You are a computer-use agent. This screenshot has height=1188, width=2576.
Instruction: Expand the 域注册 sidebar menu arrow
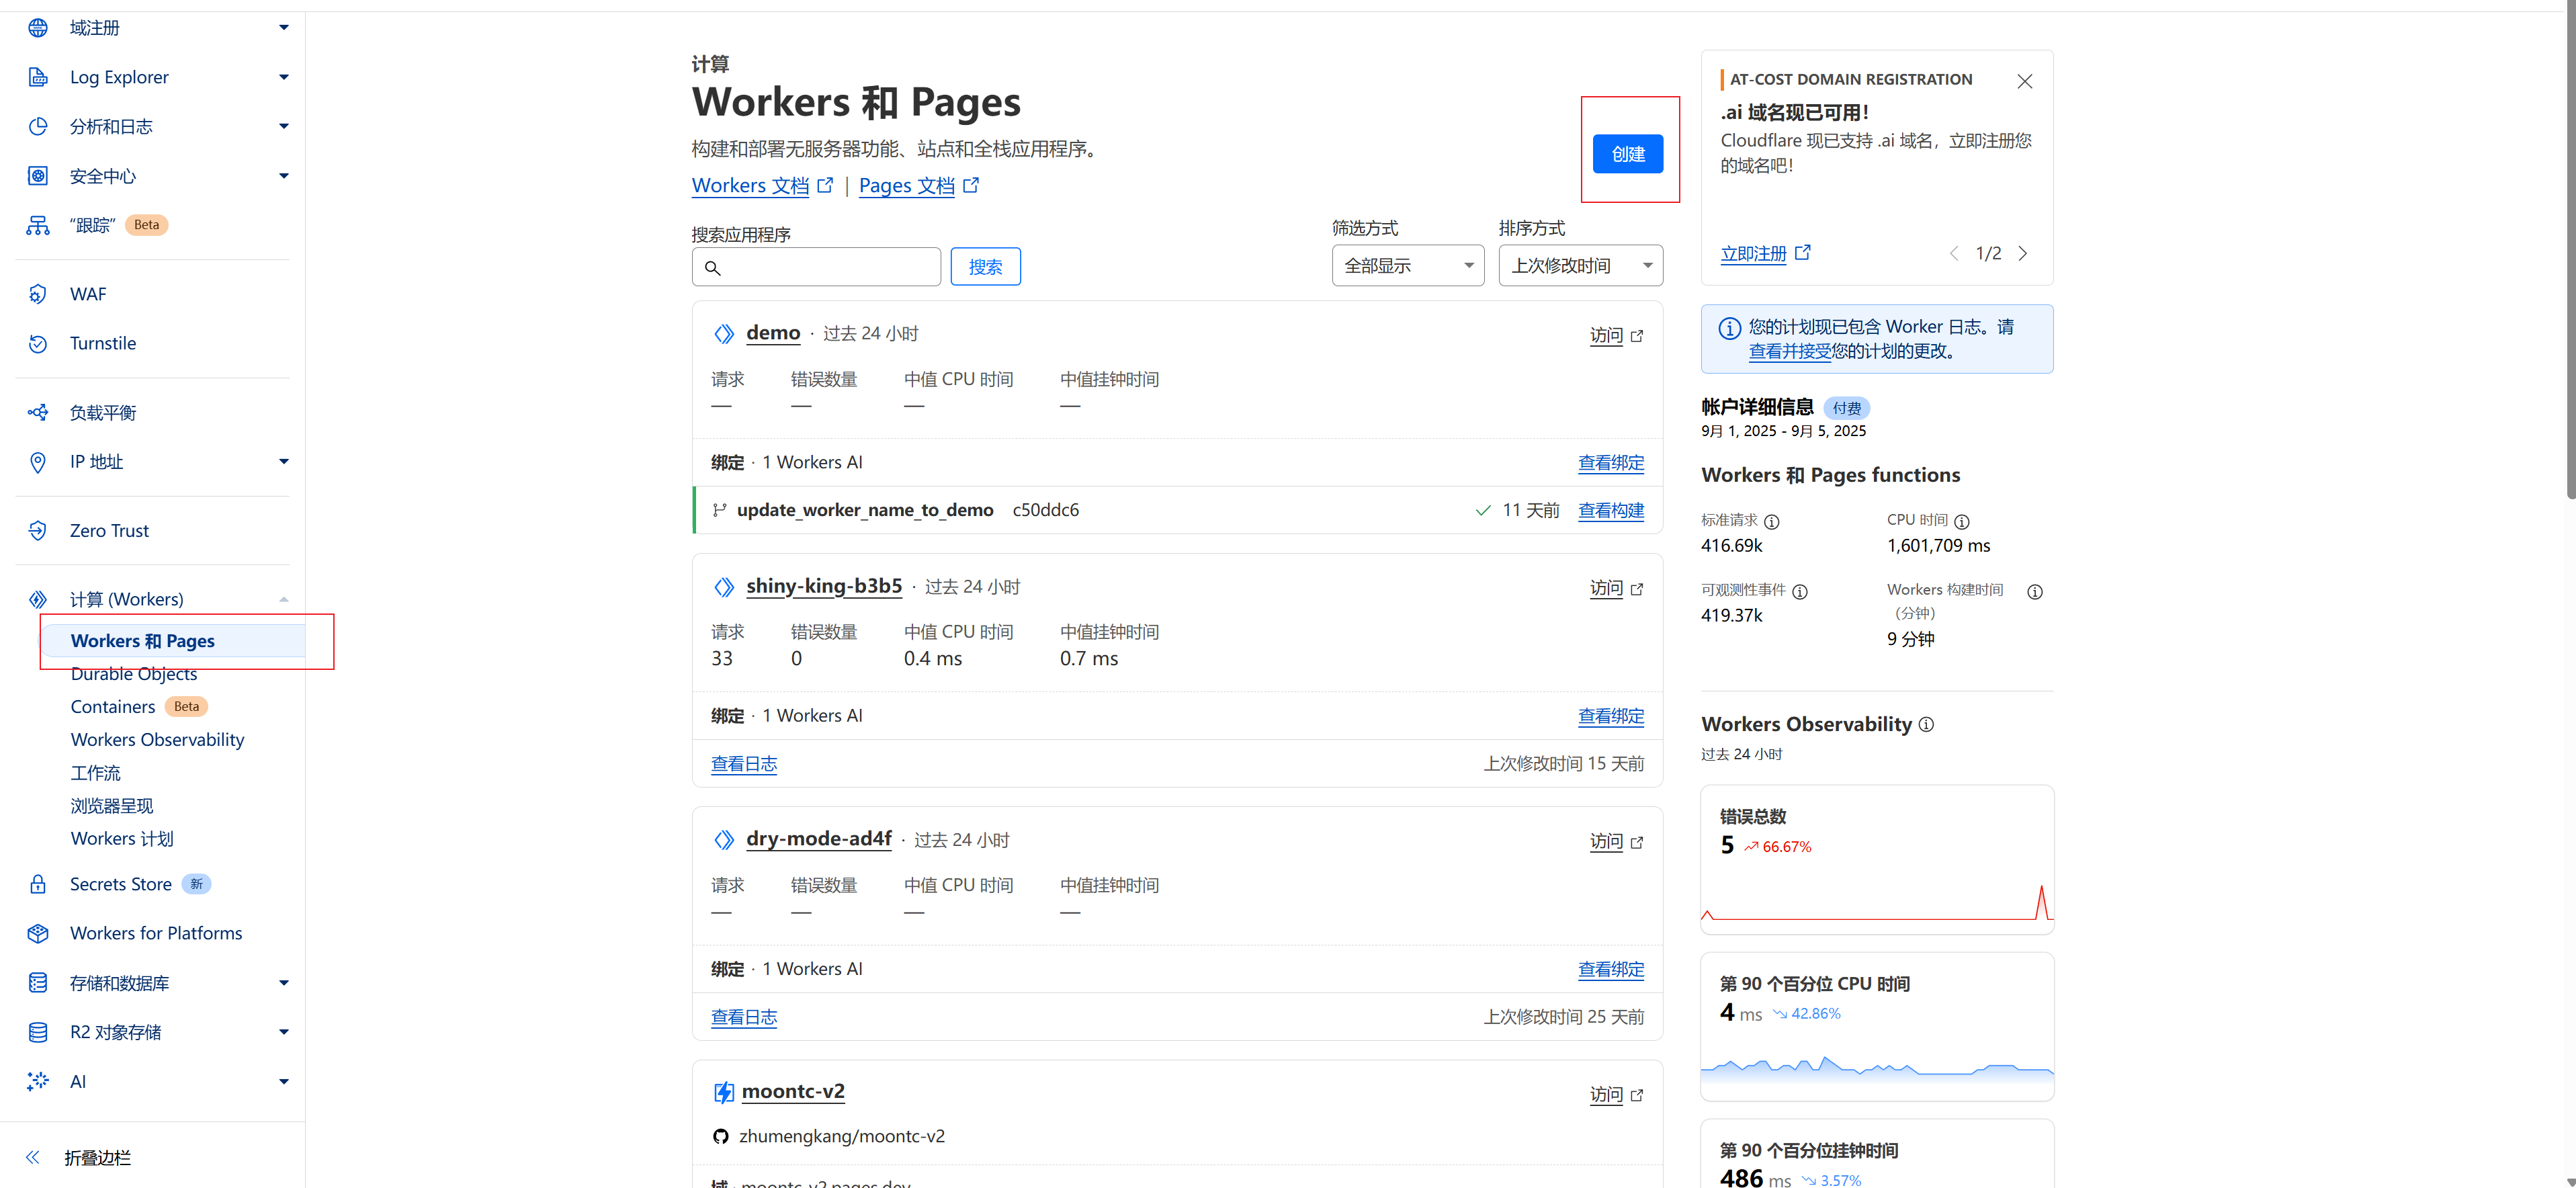[284, 28]
